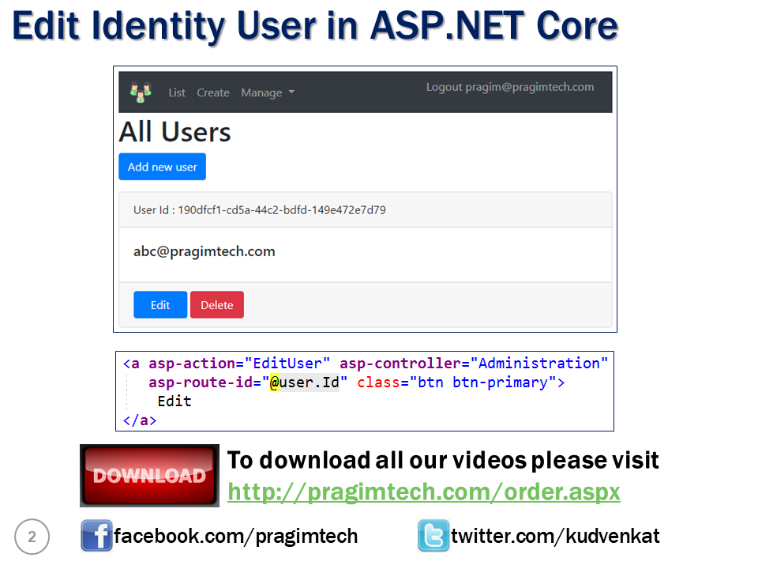Click the abc@pragimtech.com username entry
Screen dimensions: 758x569
pyautogui.click(x=204, y=251)
